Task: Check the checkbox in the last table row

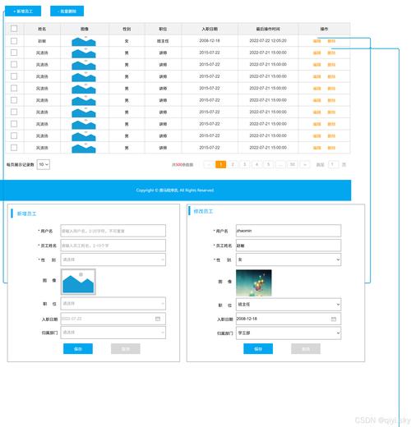Action: point(14,148)
